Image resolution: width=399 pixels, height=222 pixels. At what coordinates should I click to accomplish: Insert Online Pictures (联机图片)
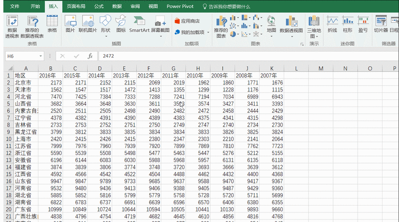click(88, 24)
